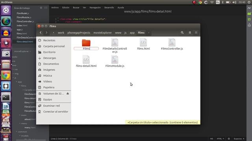The width and height of the screenshot is (252, 141).
Task: Collapse the films folder in Brackets tree
Action: tap(20, 86)
